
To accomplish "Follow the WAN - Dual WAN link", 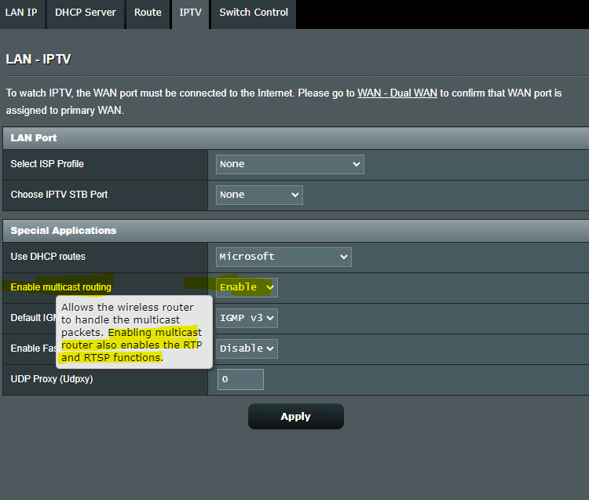I will [397, 93].
